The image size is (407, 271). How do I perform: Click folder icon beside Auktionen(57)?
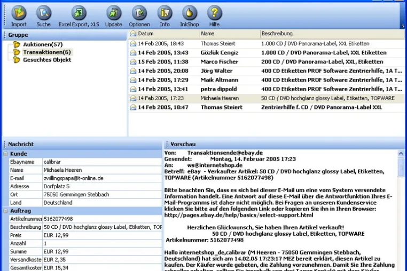pyautogui.click(x=17, y=44)
